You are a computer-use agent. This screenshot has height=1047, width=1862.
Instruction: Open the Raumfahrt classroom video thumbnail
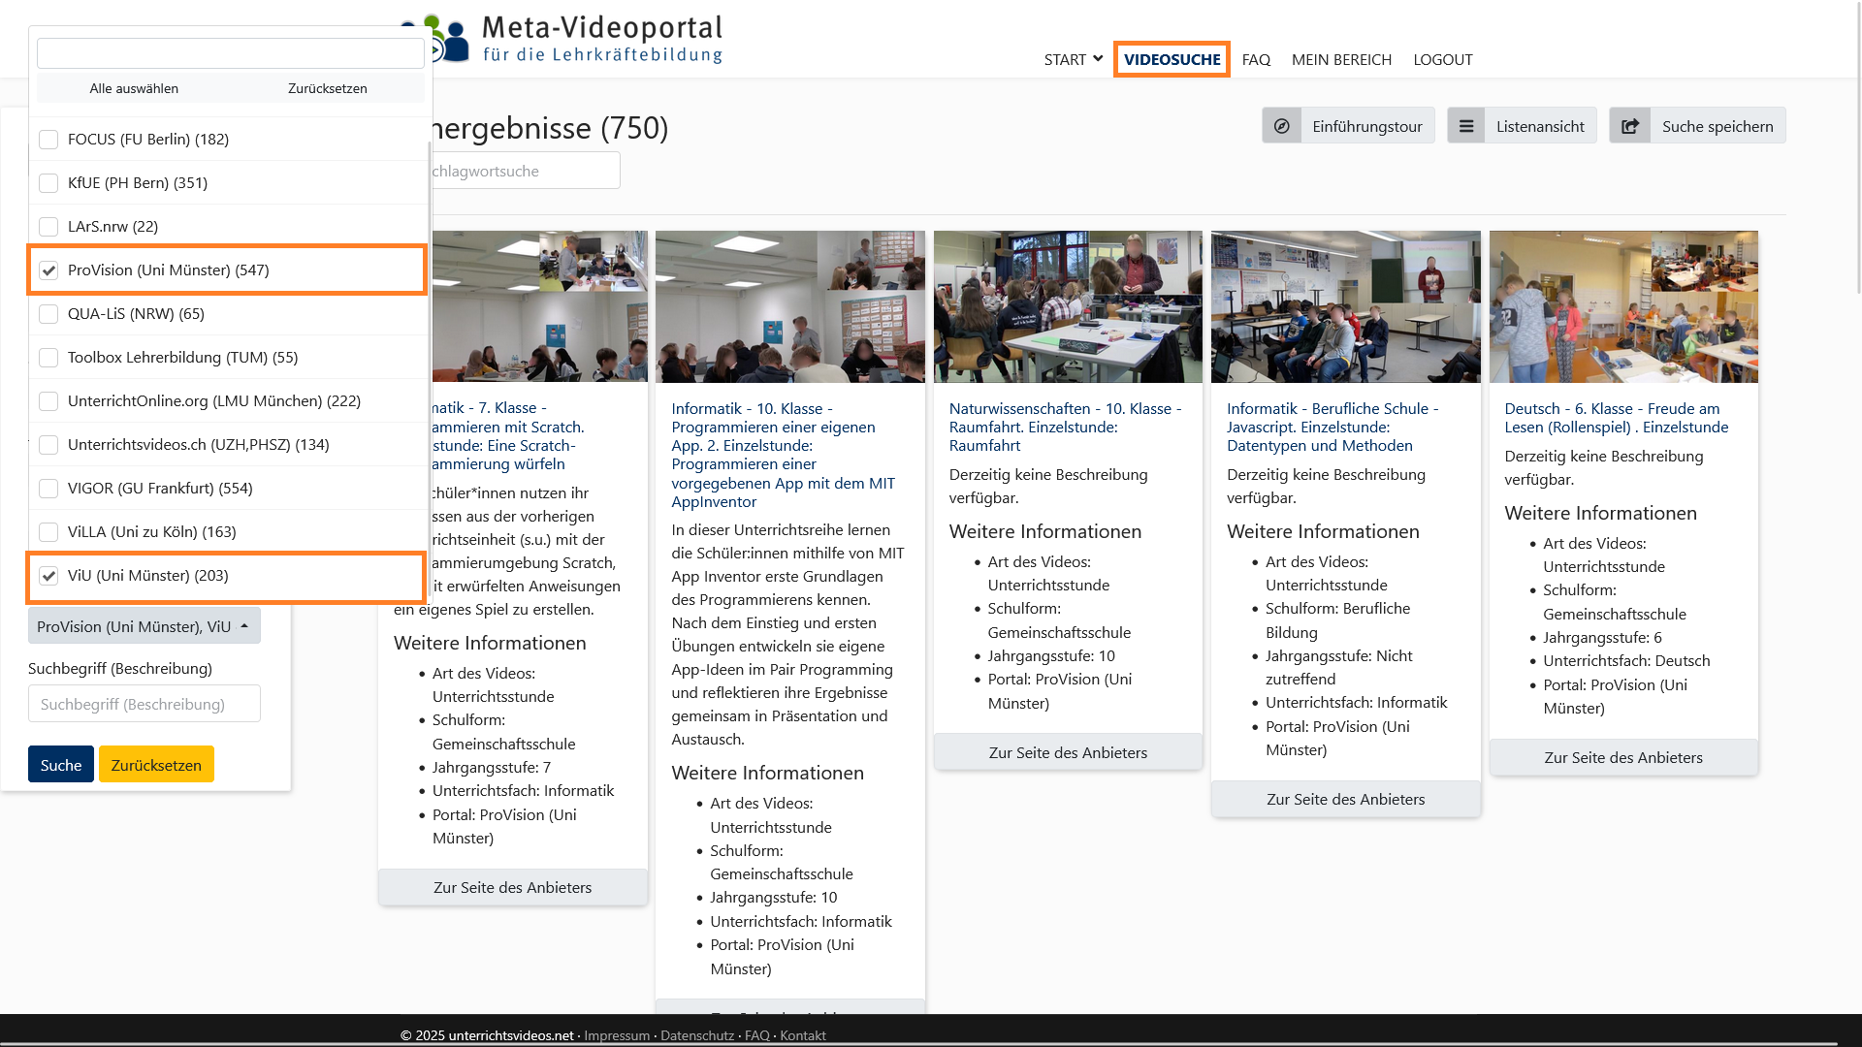(x=1067, y=306)
